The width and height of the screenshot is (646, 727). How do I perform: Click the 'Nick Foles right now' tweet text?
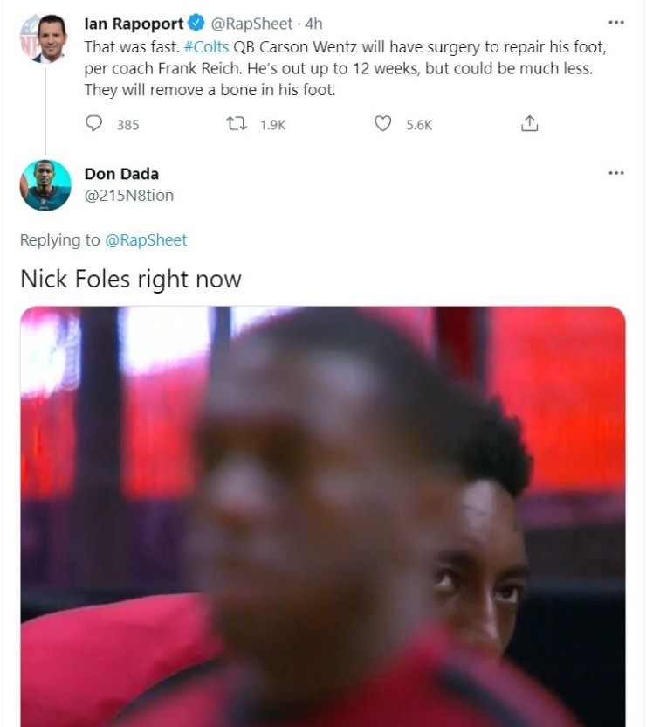[131, 279]
